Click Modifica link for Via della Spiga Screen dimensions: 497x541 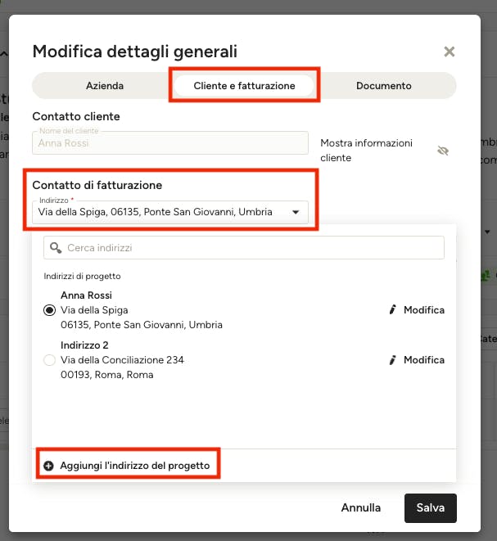click(424, 310)
